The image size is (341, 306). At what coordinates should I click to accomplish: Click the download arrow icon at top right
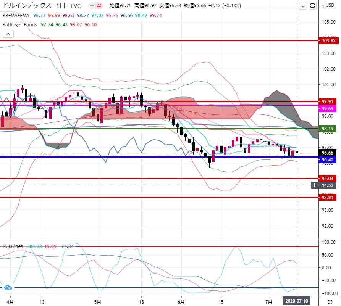point(303,6)
